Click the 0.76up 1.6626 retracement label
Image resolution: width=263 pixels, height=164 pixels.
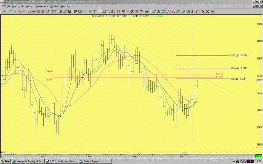point(238,55)
